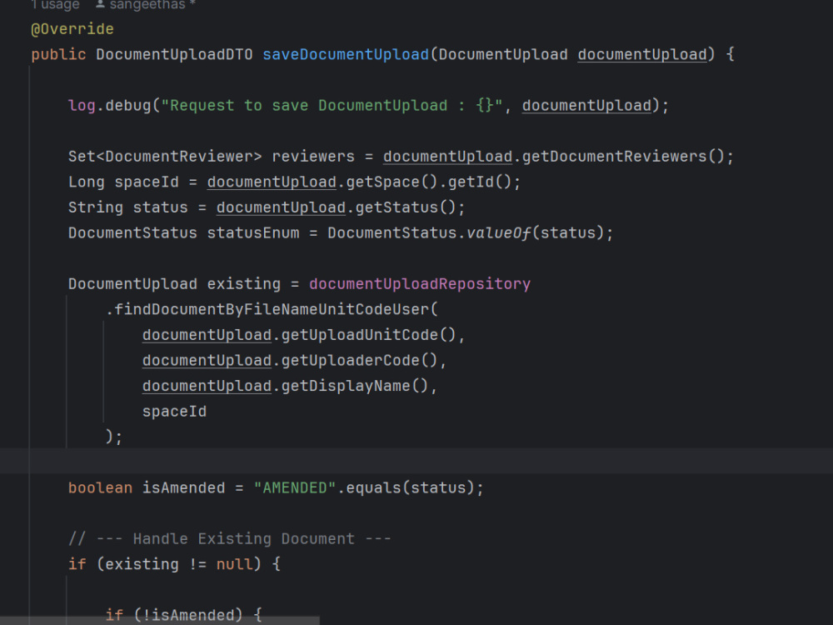833x625 pixels.
Task: Click the "log" field in log.debug line
Action: pos(82,105)
